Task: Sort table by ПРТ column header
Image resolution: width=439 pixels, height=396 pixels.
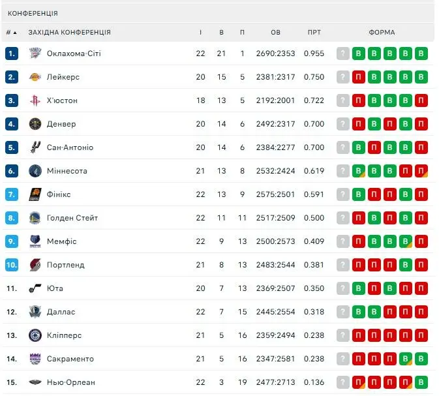Action: [x=314, y=33]
